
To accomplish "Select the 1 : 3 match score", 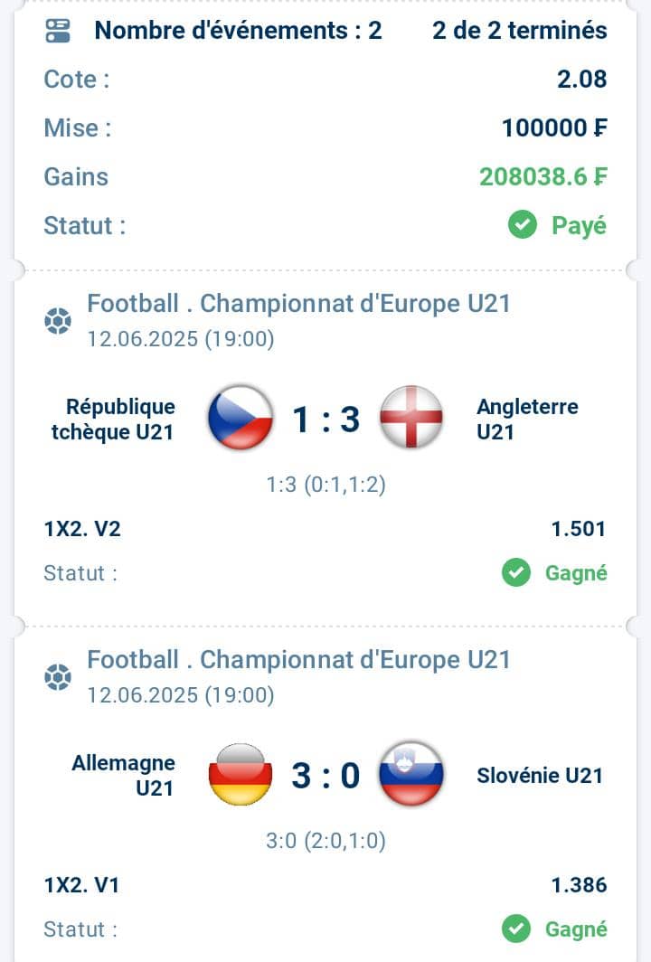I will (325, 420).
